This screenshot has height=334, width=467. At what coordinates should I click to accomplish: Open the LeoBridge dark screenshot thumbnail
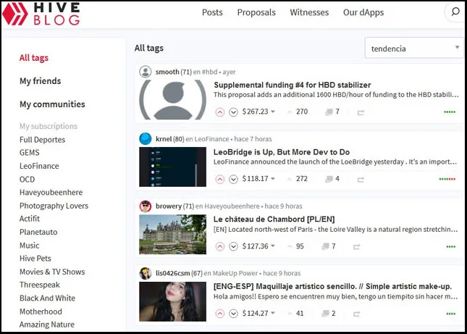[173, 167]
